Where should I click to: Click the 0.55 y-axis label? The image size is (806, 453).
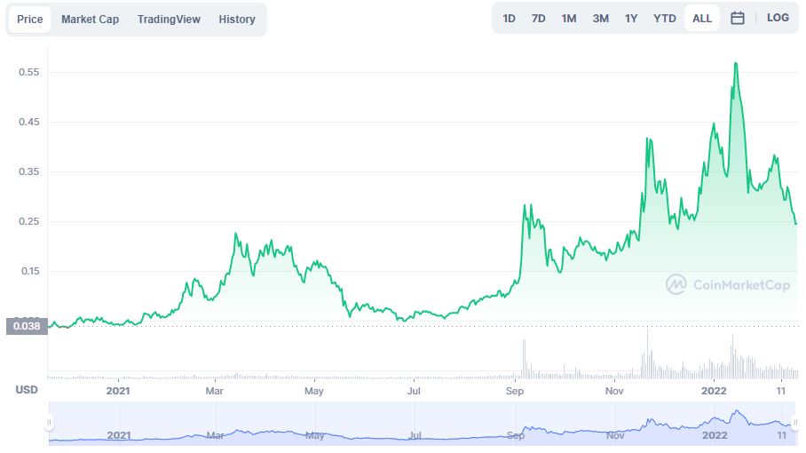coord(28,72)
